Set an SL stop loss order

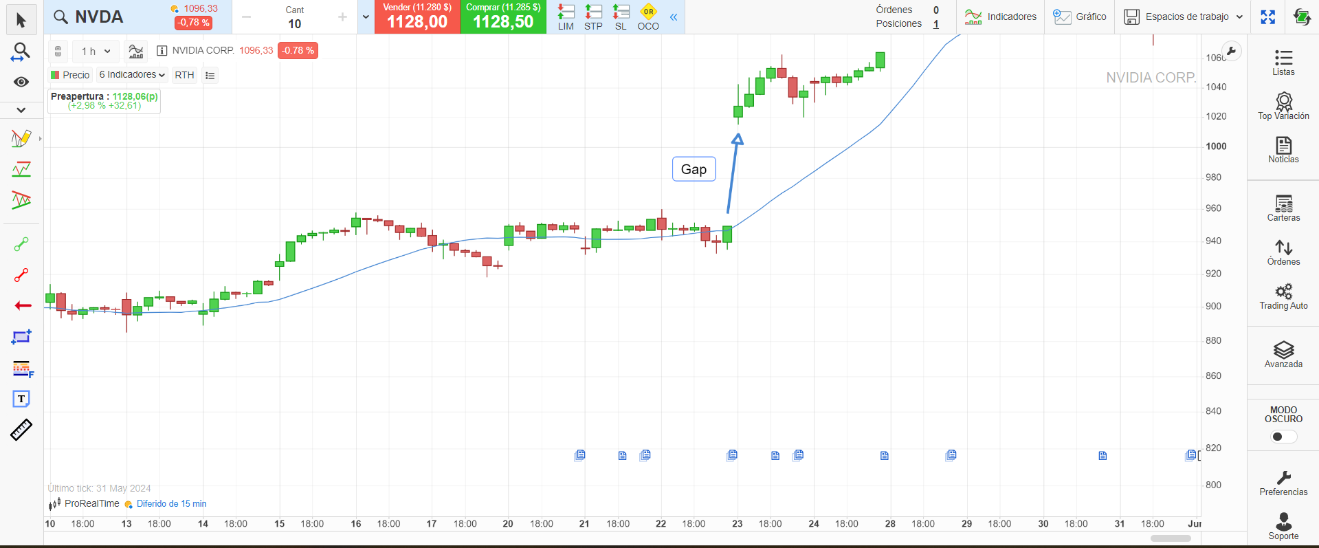pos(621,17)
